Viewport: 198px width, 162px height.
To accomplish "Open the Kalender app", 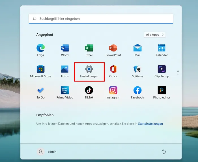I will pyautogui.click(x=162, y=50).
